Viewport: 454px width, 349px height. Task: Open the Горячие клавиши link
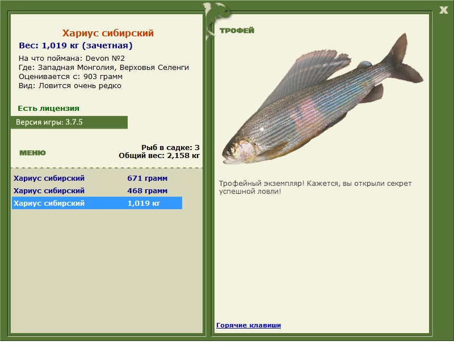[248, 325]
